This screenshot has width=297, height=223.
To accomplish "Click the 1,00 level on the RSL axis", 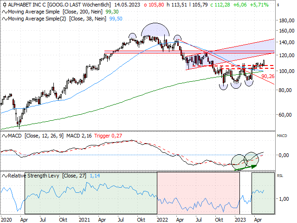I will [284, 199].
